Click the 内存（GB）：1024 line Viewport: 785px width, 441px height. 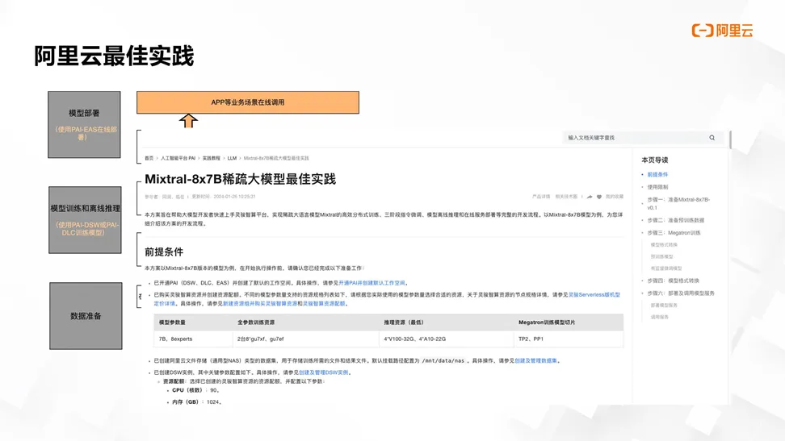pos(196,402)
